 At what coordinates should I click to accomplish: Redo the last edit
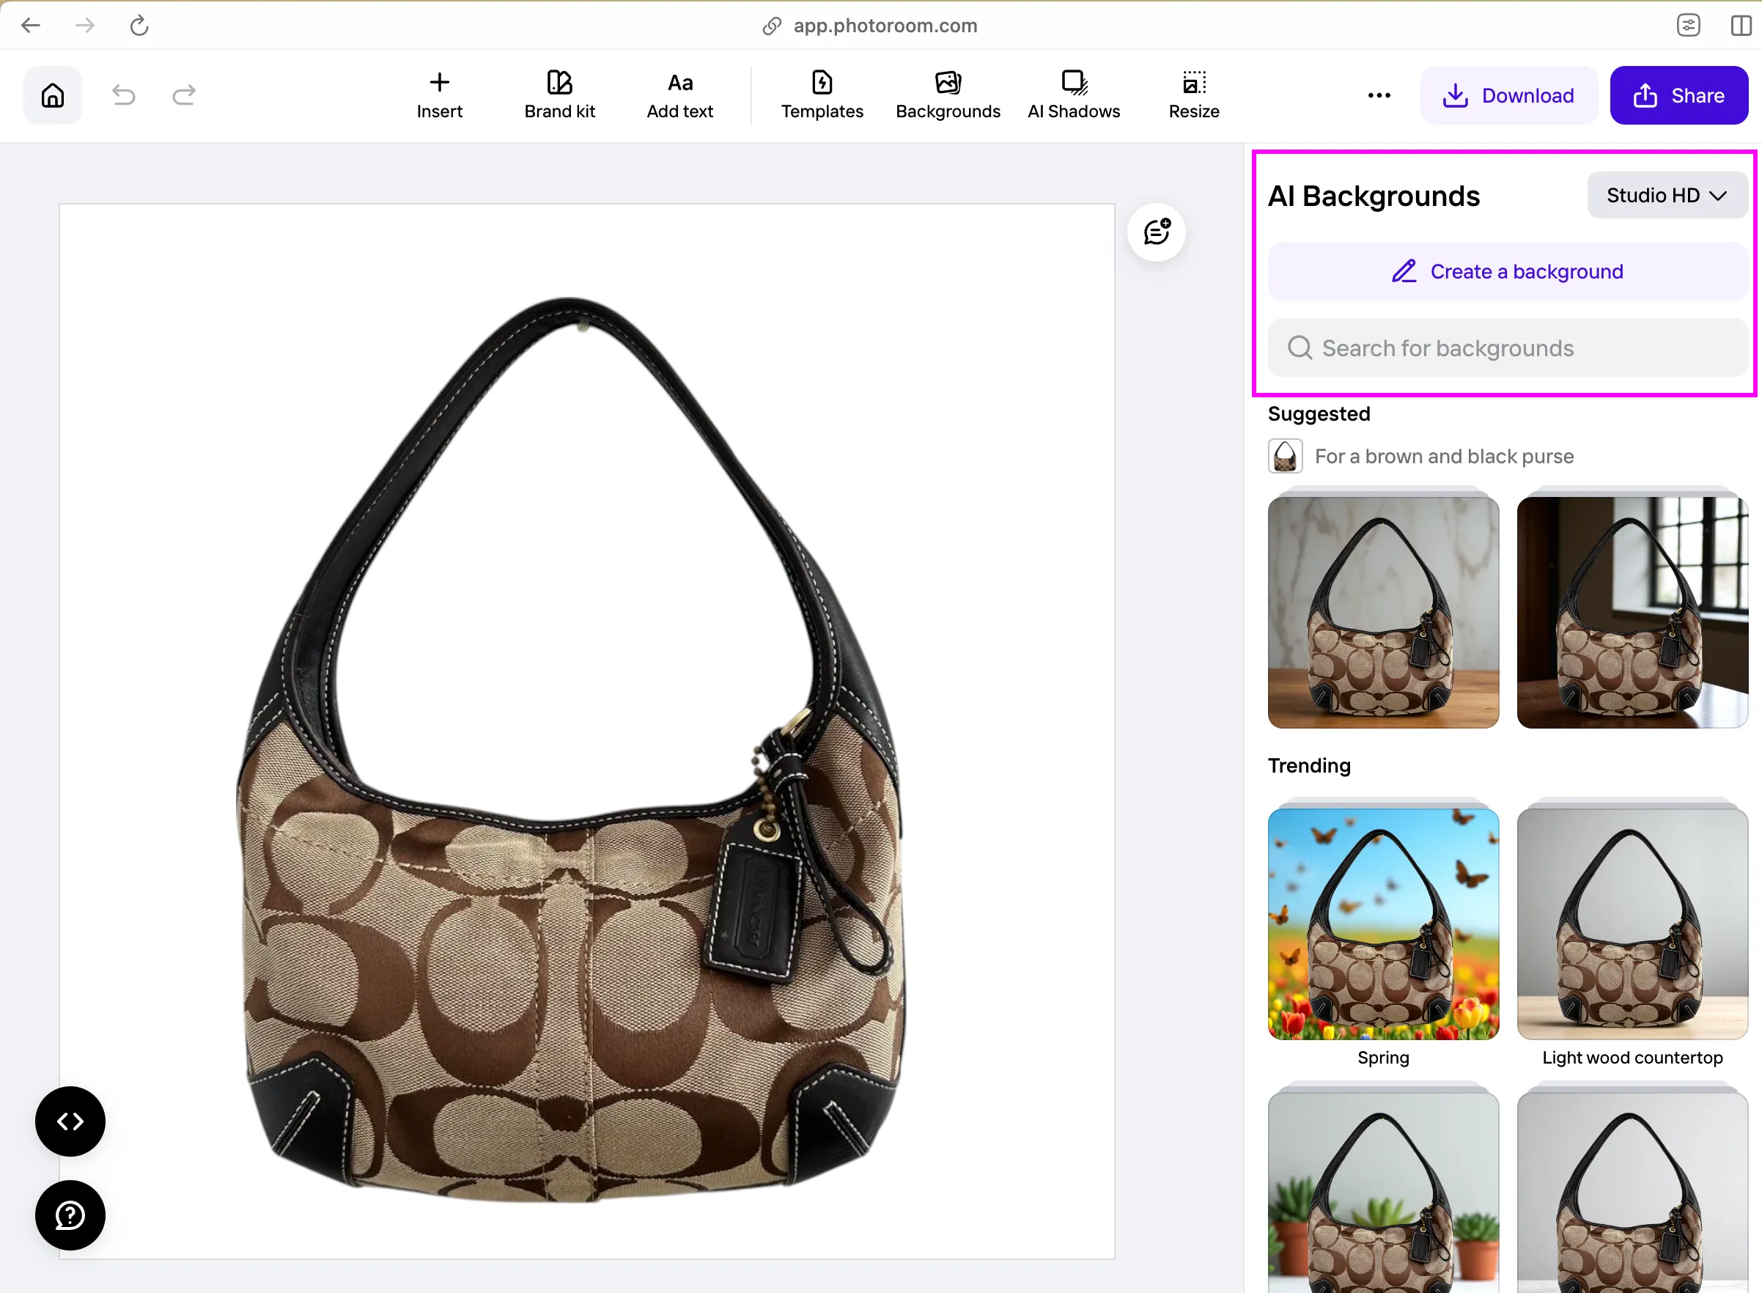[x=184, y=95]
